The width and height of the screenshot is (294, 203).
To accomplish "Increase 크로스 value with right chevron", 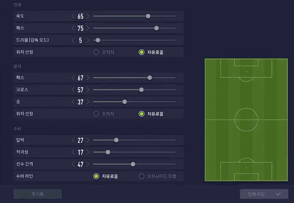I will point(88,90).
